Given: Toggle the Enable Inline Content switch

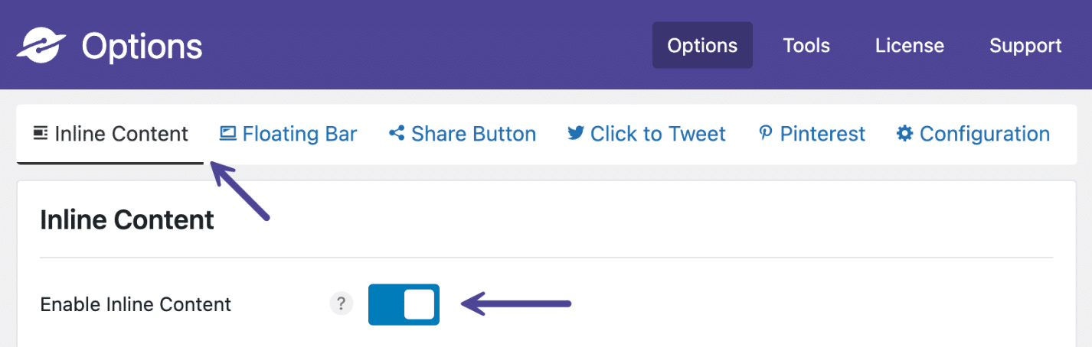Looking at the screenshot, I should coord(404,304).
